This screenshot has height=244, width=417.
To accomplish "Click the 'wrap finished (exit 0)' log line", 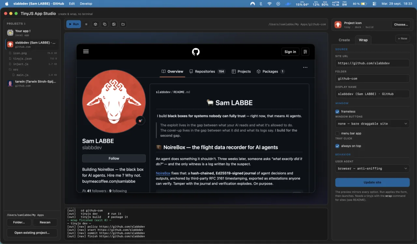I will pos(90,220).
